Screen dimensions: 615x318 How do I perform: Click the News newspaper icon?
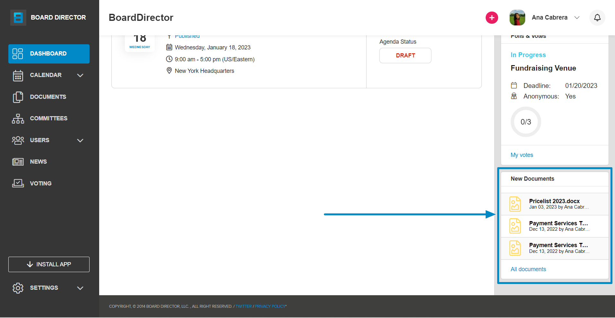tap(18, 162)
